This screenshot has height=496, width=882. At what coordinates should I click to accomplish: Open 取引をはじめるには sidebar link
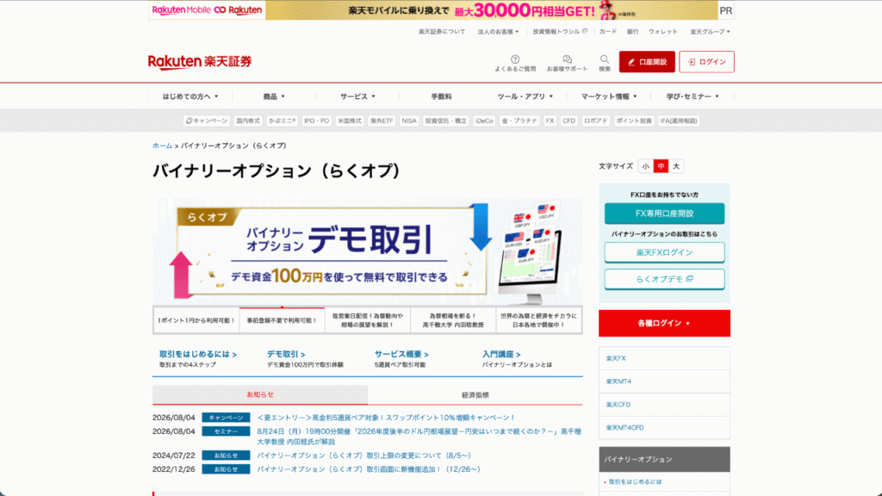point(635,482)
